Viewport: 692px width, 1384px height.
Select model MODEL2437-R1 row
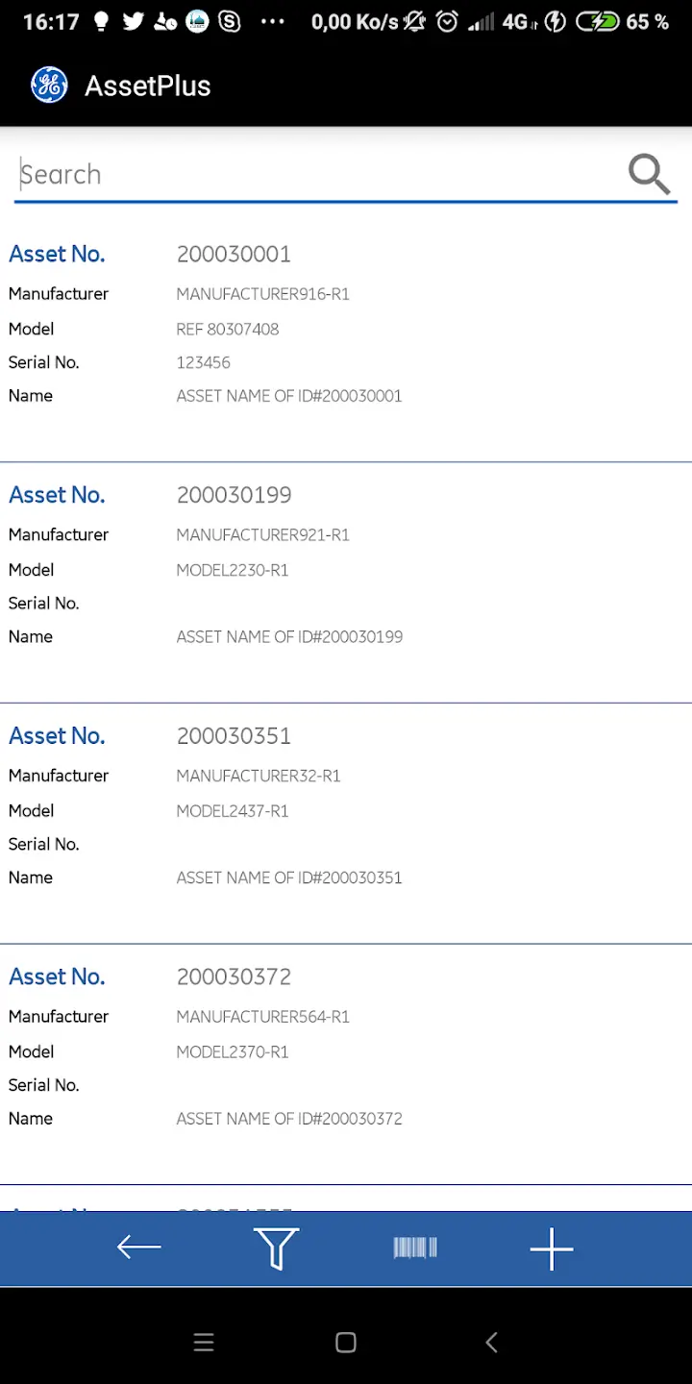coord(233,811)
